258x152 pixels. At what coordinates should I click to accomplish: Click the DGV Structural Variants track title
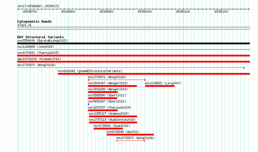pos(41,37)
